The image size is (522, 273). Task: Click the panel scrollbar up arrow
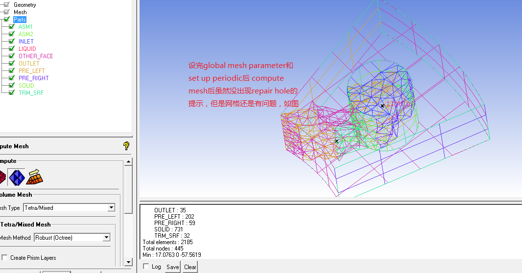coord(128,161)
